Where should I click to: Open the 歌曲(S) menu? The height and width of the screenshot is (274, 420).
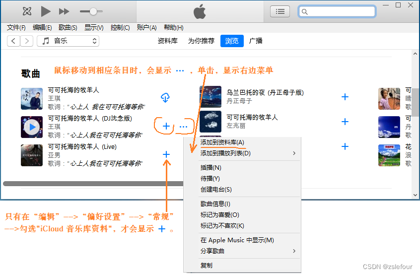point(68,28)
